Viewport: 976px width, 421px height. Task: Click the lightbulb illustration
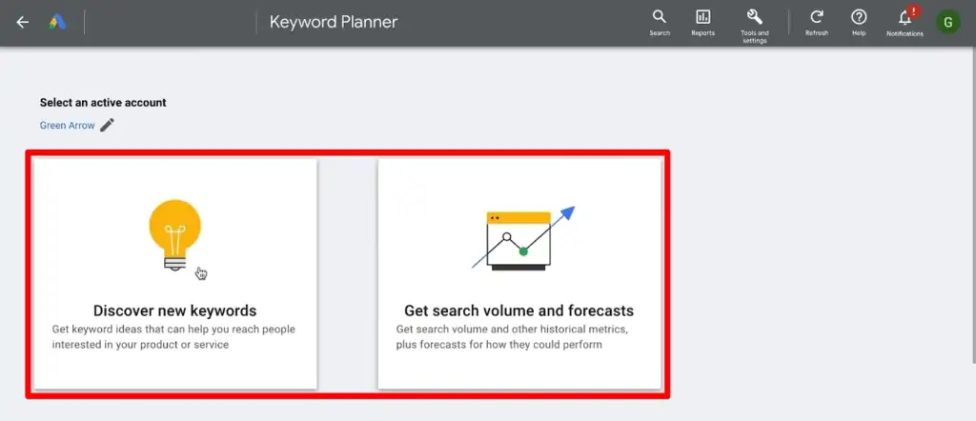(x=175, y=234)
